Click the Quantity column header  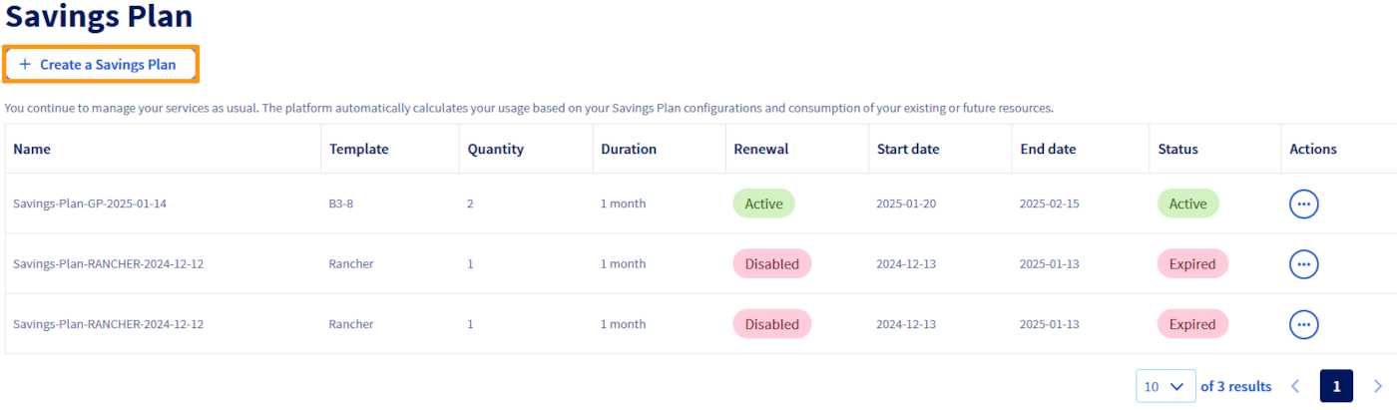tap(495, 150)
